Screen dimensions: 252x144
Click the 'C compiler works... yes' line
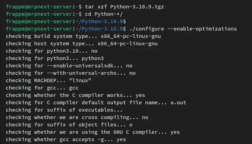[75, 95]
